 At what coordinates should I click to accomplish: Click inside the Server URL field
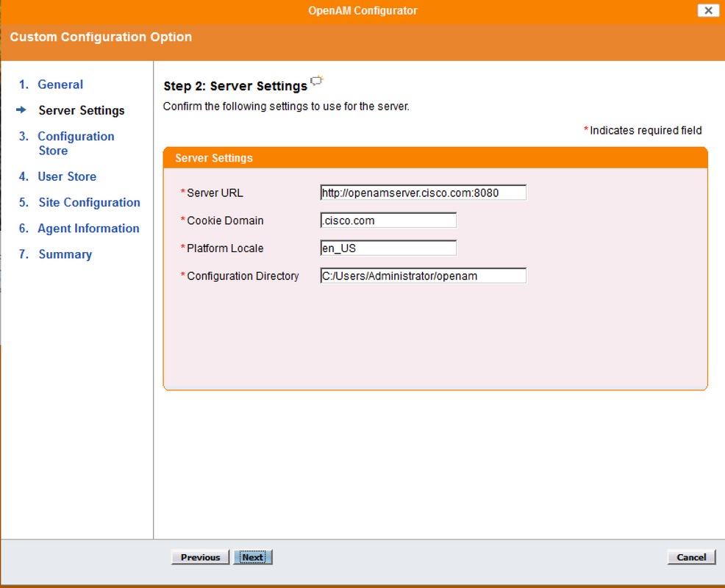(422, 192)
